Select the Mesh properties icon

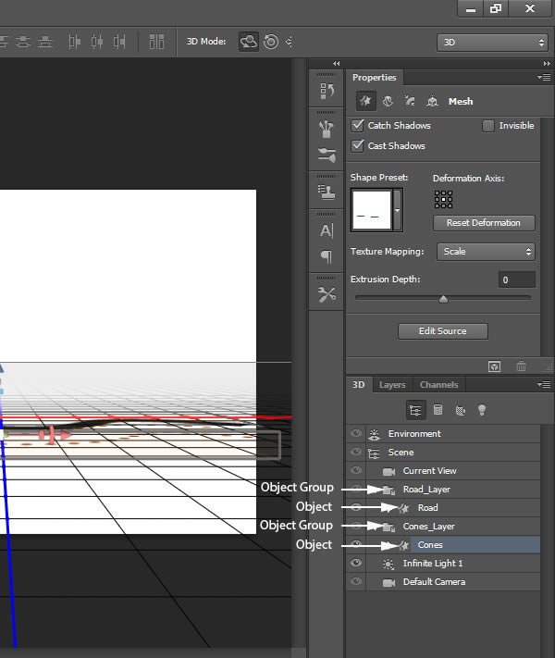coord(365,101)
